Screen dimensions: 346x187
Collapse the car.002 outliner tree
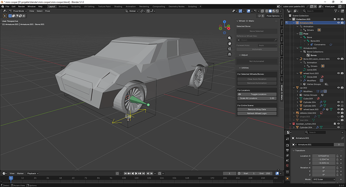coord(294,88)
